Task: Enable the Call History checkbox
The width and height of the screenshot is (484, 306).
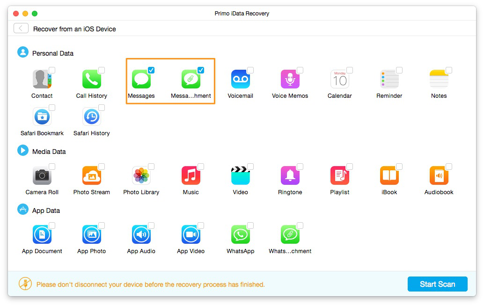Action: pyautogui.click(x=102, y=70)
